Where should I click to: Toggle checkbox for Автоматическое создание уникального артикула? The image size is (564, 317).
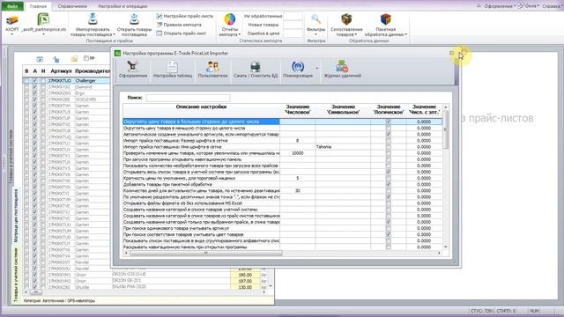[x=388, y=135]
